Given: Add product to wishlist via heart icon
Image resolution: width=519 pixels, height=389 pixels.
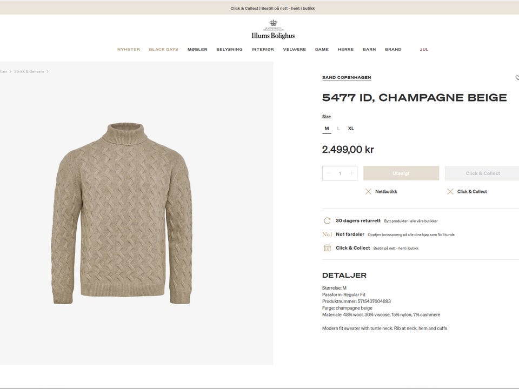Looking at the screenshot, I should tap(517, 78).
